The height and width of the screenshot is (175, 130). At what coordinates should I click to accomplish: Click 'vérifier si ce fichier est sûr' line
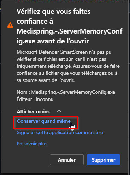coord(61,59)
